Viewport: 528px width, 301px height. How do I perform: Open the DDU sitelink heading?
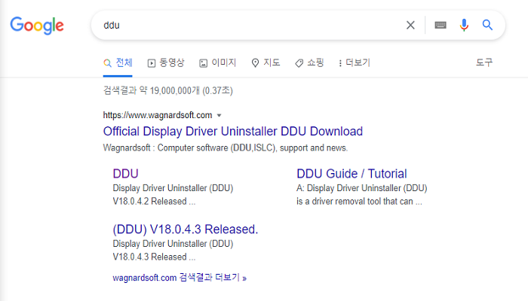(125, 174)
